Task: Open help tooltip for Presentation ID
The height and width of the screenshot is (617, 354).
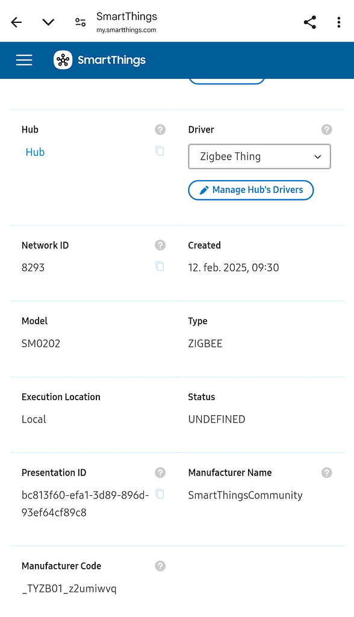Action: (160, 472)
